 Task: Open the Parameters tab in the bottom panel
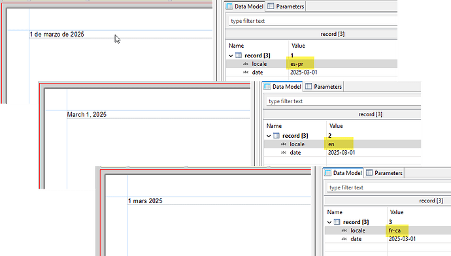[x=384, y=173]
